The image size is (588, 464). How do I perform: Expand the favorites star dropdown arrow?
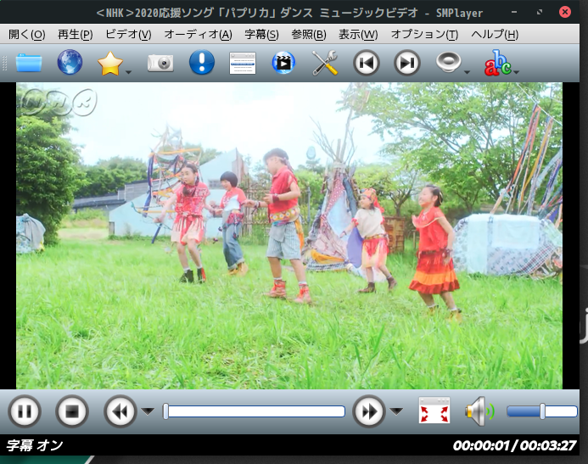pos(128,71)
